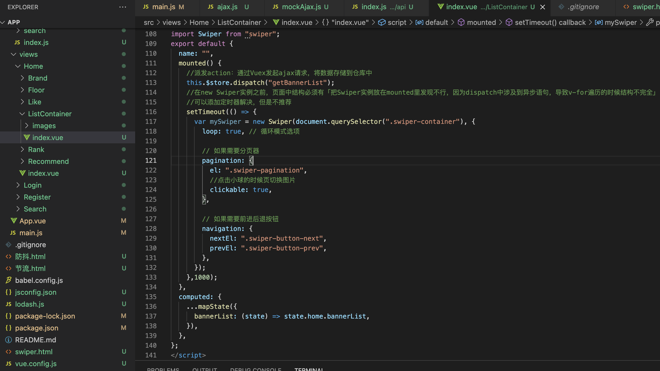
Task: Expand the Brand folder
Action: point(22,78)
